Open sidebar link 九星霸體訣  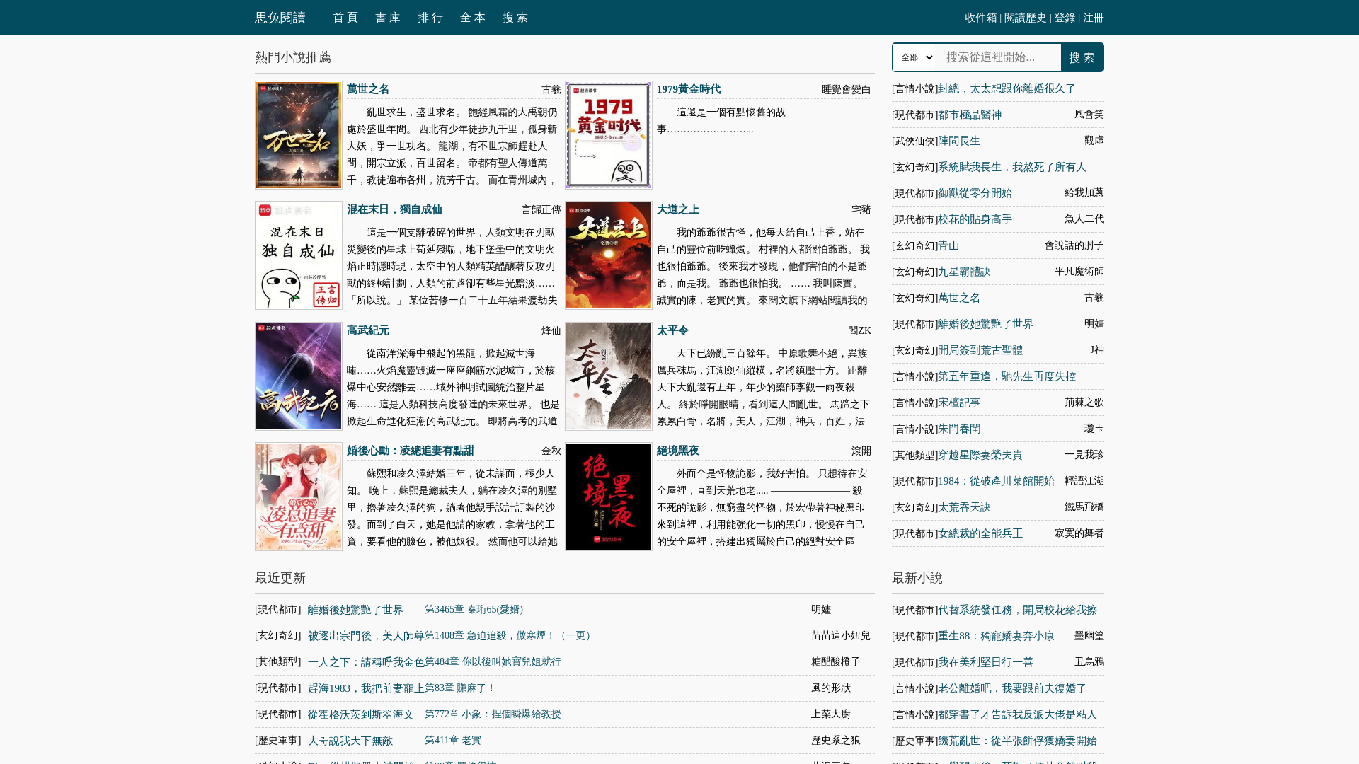click(x=964, y=272)
